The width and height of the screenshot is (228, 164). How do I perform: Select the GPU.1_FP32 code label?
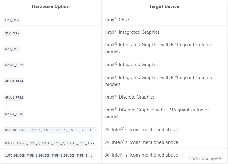(14, 97)
